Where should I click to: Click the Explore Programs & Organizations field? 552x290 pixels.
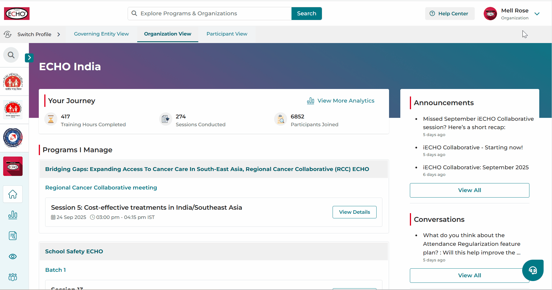click(x=210, y=14)
